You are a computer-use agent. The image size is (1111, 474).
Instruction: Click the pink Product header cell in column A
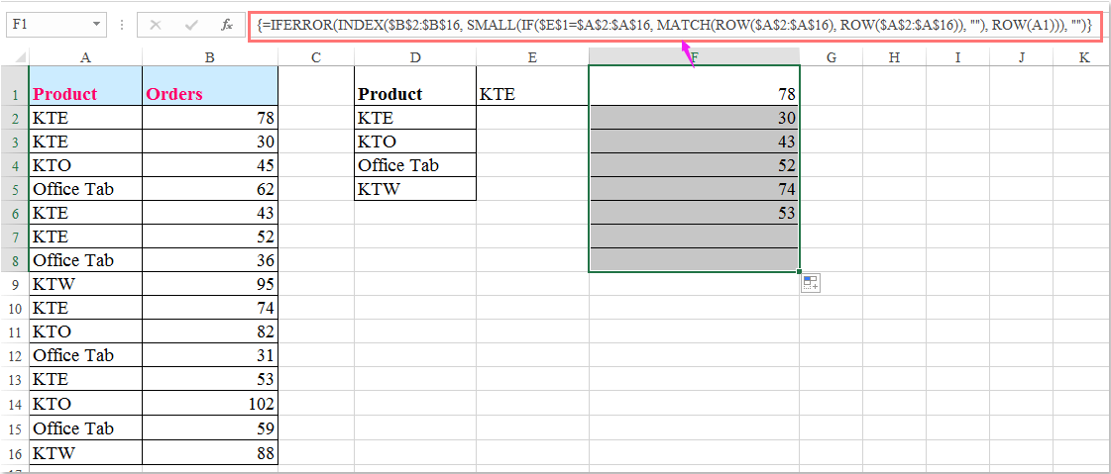85,94
